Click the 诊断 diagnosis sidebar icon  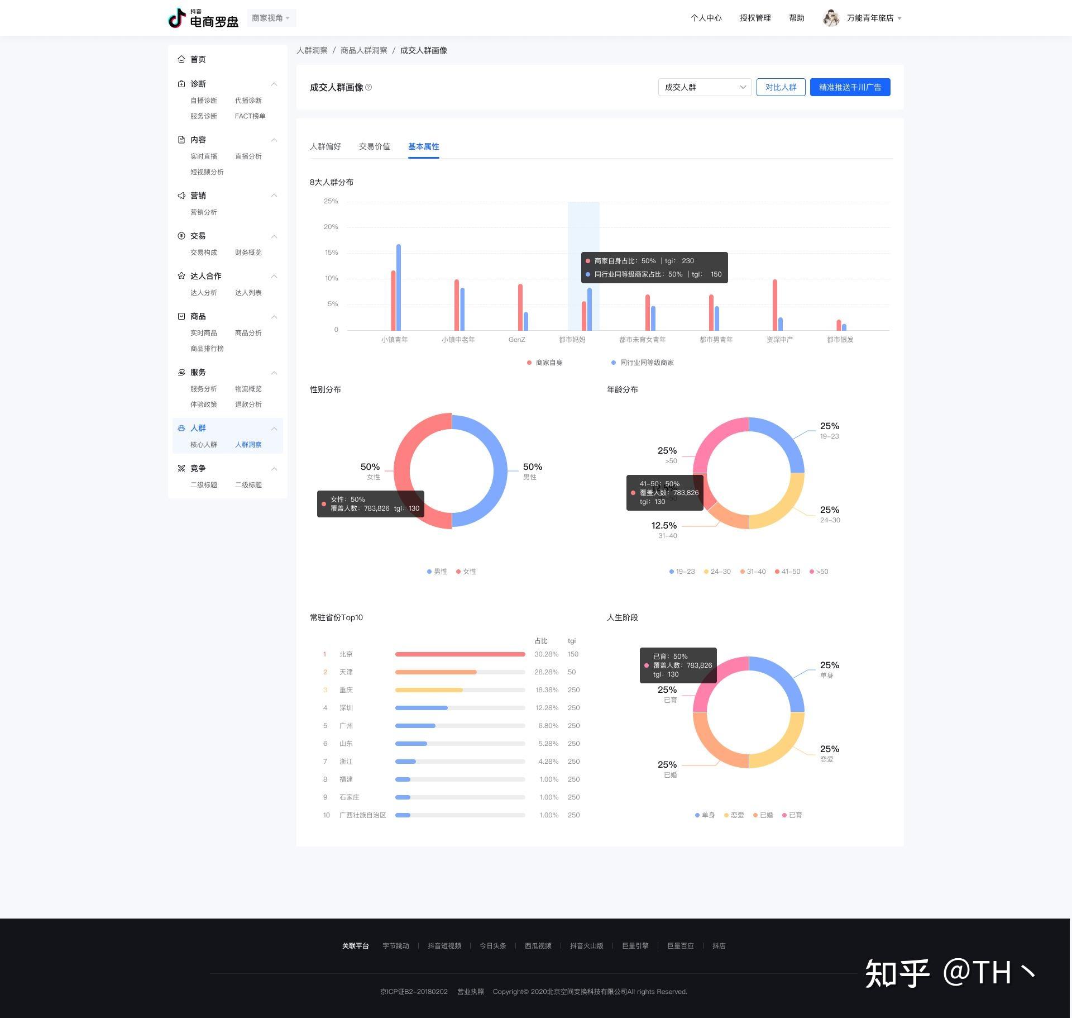click(x=181, y=84)
